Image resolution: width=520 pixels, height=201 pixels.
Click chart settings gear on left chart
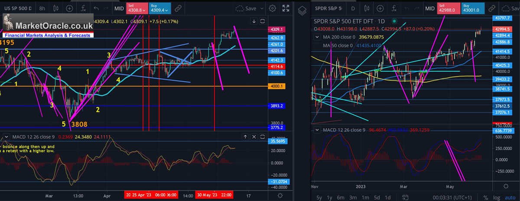click(x=272, y=8)
